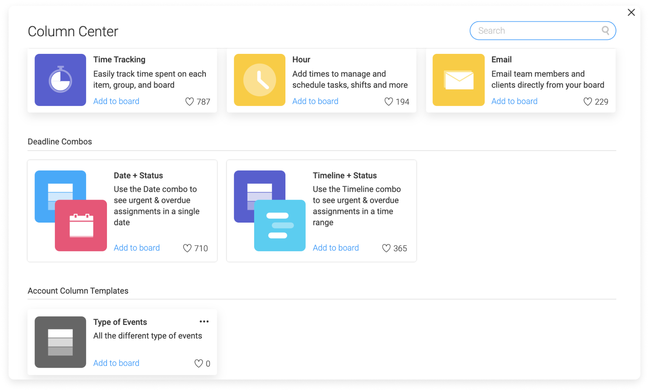Image resolution: width=649 pixels, height=391 pixels.
Task: Click the Hour clock icon
Action: 260,80
